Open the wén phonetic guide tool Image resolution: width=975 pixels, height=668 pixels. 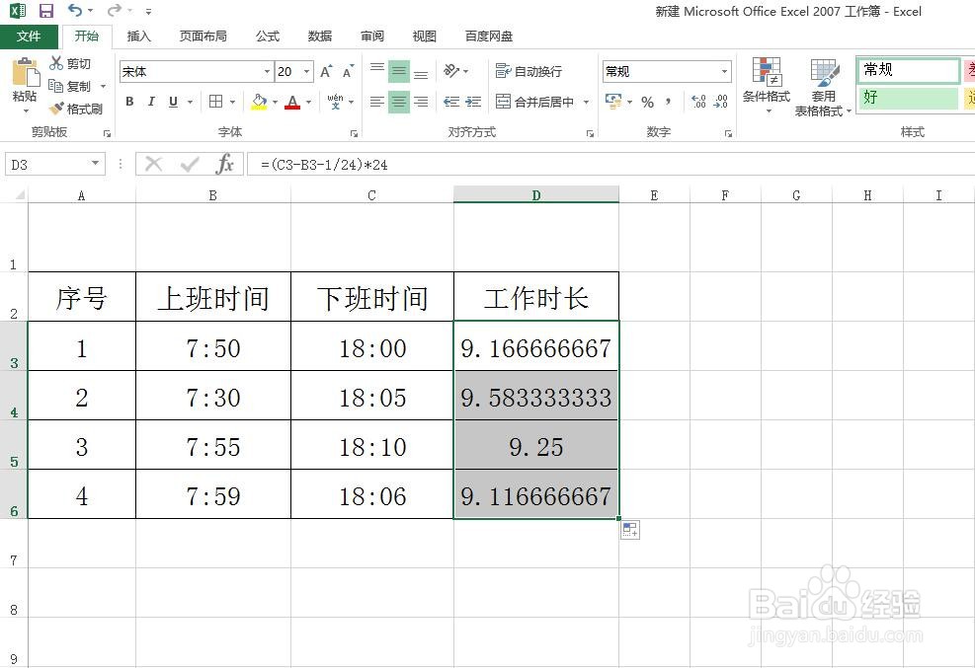[335, 102]
